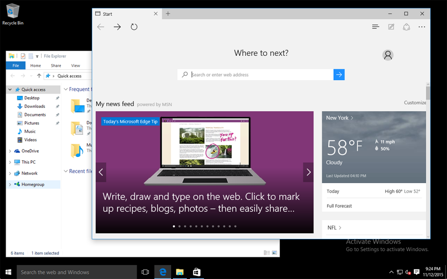Click the muted volume icon in tray

click(x=408, y=272)
